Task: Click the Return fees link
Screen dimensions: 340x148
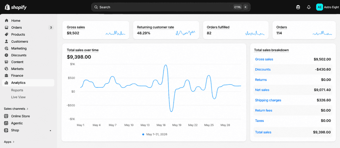Action: click(264, 110)
